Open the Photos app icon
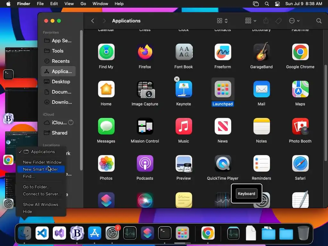 coord(106,163)
